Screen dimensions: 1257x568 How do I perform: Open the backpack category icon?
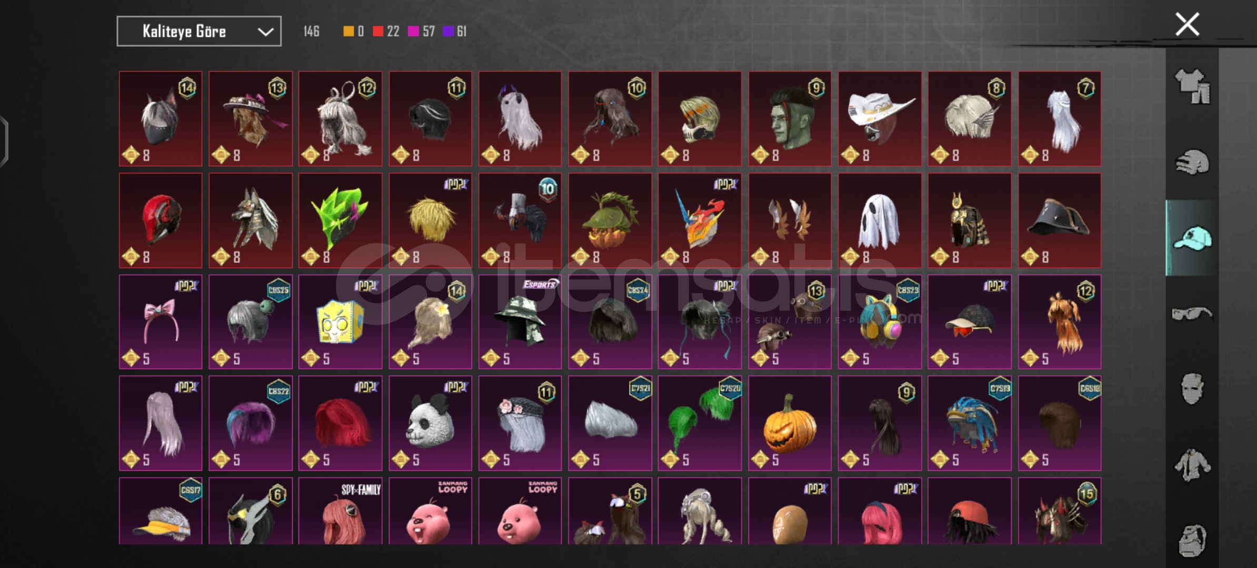click(1192, 540)
